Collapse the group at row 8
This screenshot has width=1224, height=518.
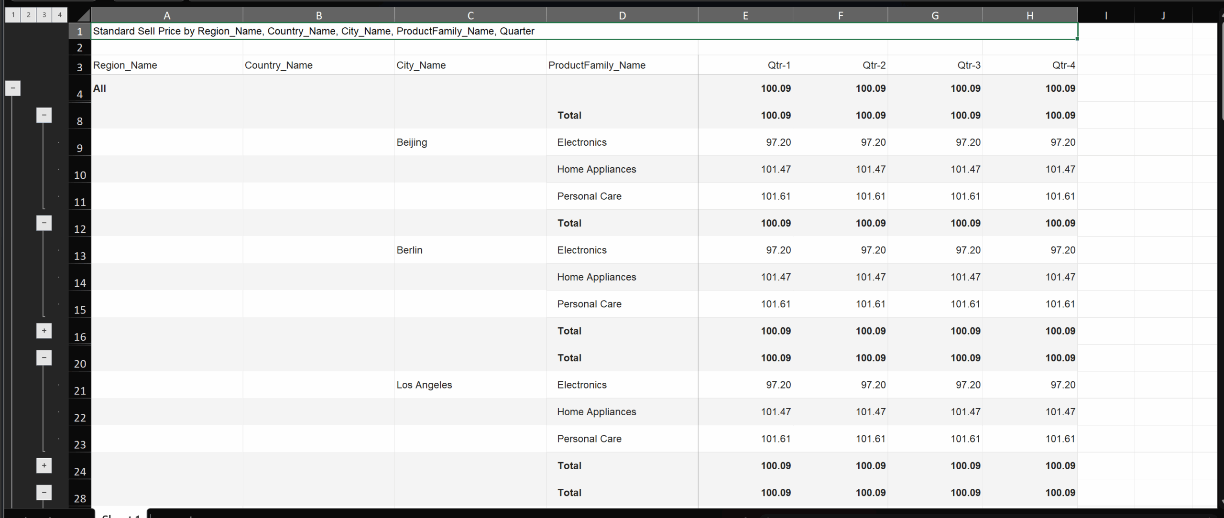pos(44,115)
